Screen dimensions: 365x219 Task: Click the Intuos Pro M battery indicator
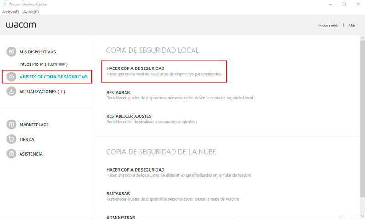63,65
